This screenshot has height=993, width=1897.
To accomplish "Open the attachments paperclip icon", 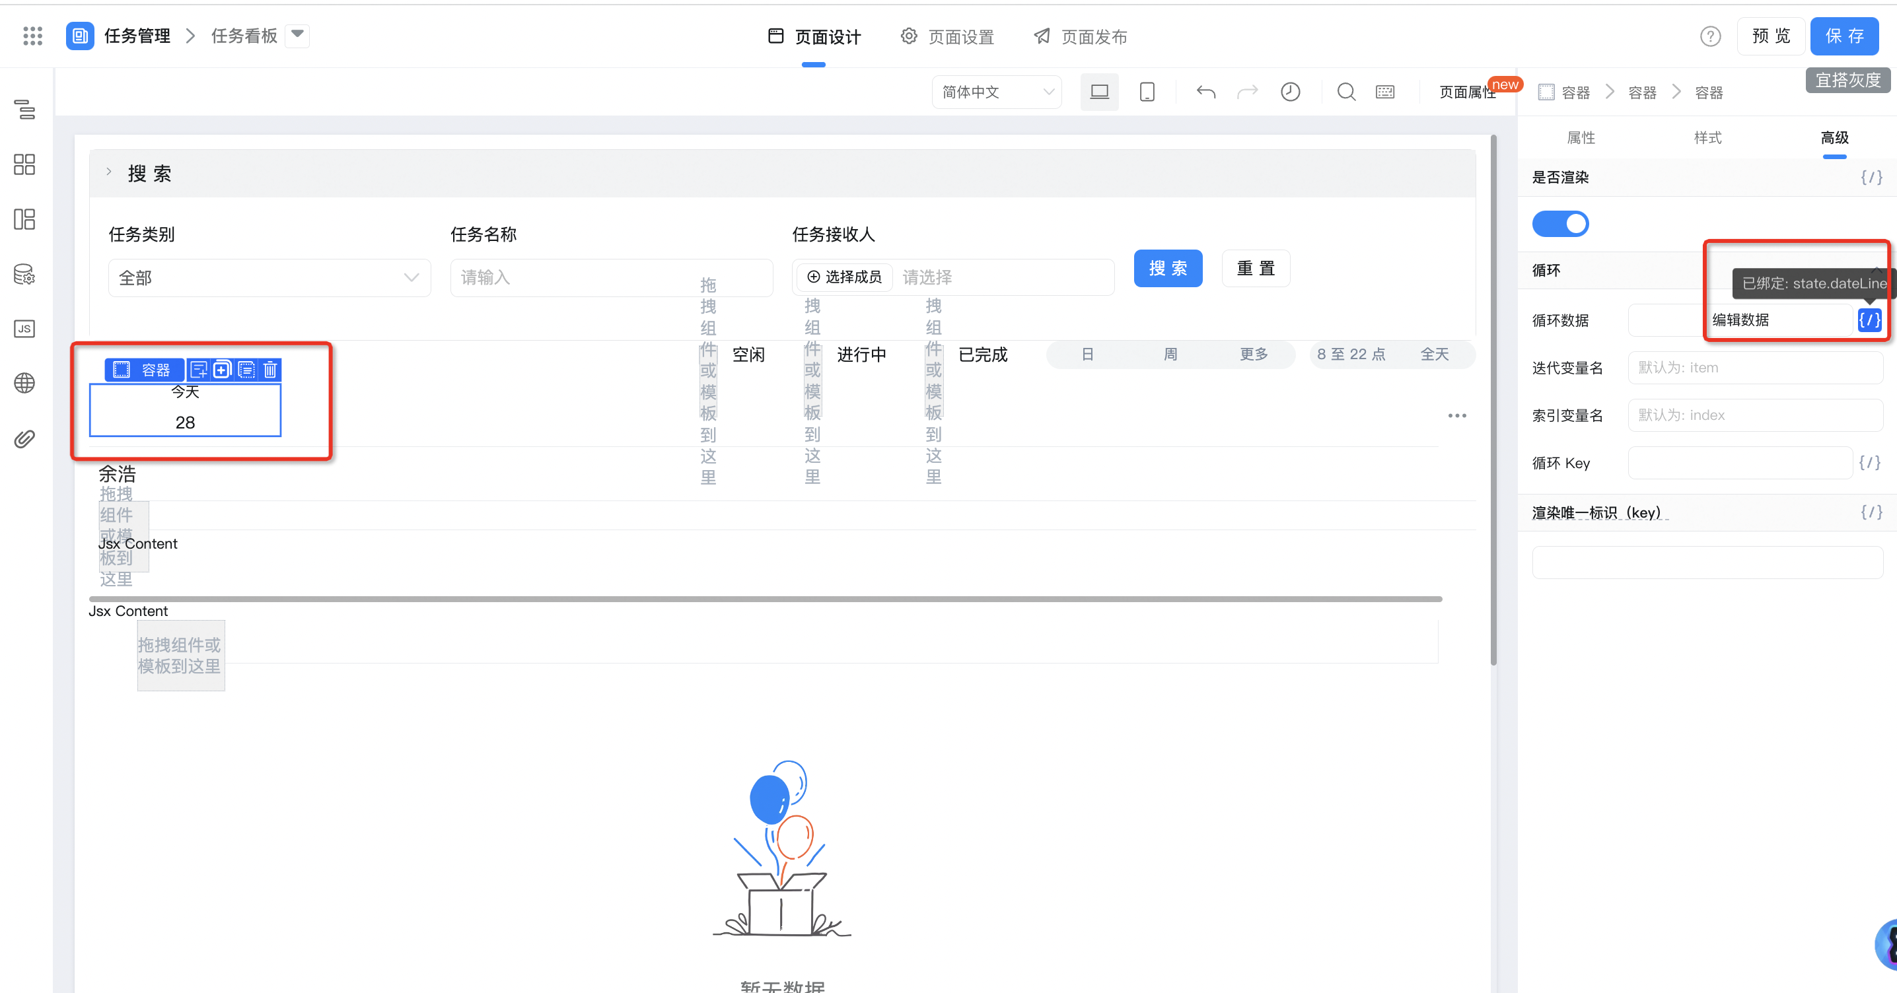I will pyautogui.click(x=24, y=438).
